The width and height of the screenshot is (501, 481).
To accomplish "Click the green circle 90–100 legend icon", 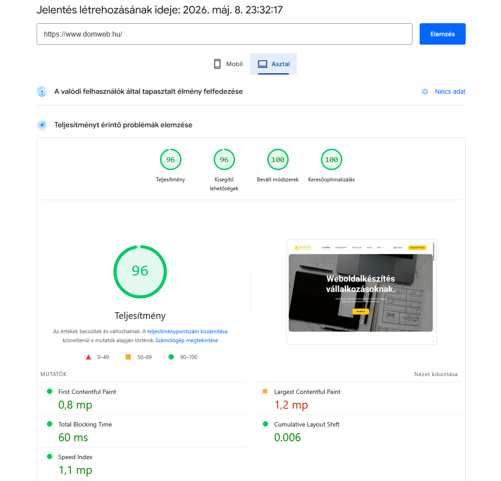I will (171, 357).
